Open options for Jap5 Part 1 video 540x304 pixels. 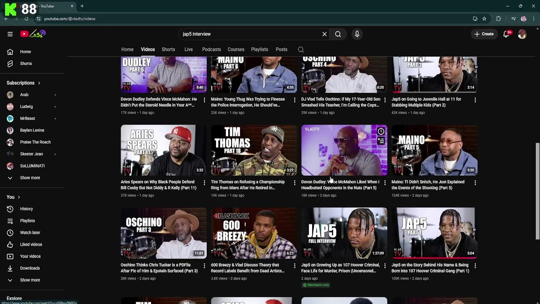click(475, 266)
